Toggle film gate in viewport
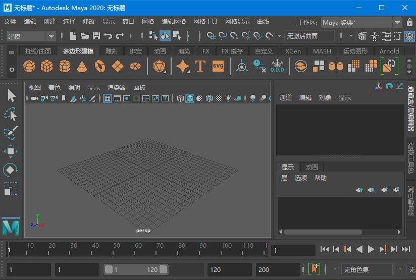The width and height of the screenshot is (416, 280). coord(117,99)
